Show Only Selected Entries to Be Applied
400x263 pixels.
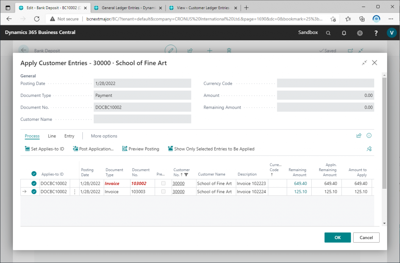pyautogui.click(x=211, y=149)
